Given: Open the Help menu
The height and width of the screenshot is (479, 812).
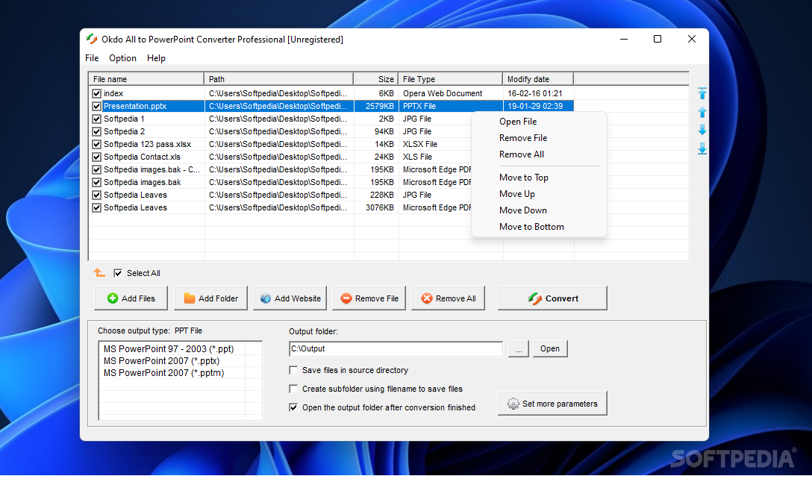Looking at the screenshot, I should pos(156,58).
